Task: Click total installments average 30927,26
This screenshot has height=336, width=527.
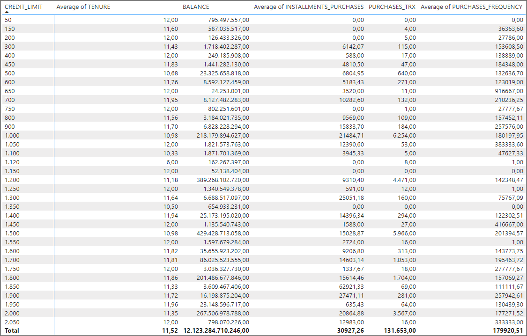Action: pos(349,331)
